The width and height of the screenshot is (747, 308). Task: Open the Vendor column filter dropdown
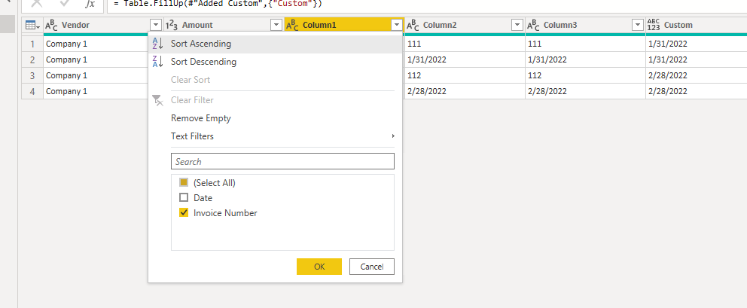[156, 26]
